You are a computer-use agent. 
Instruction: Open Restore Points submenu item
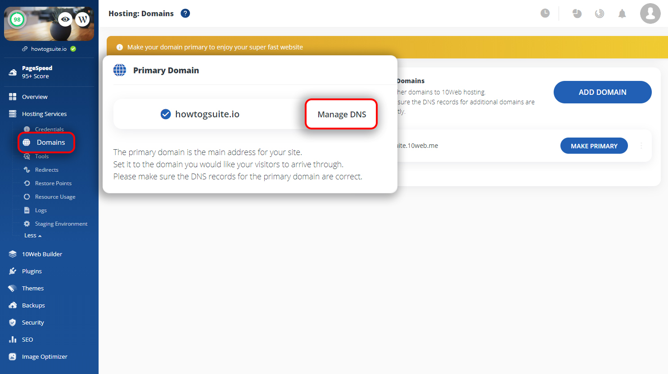53,183
